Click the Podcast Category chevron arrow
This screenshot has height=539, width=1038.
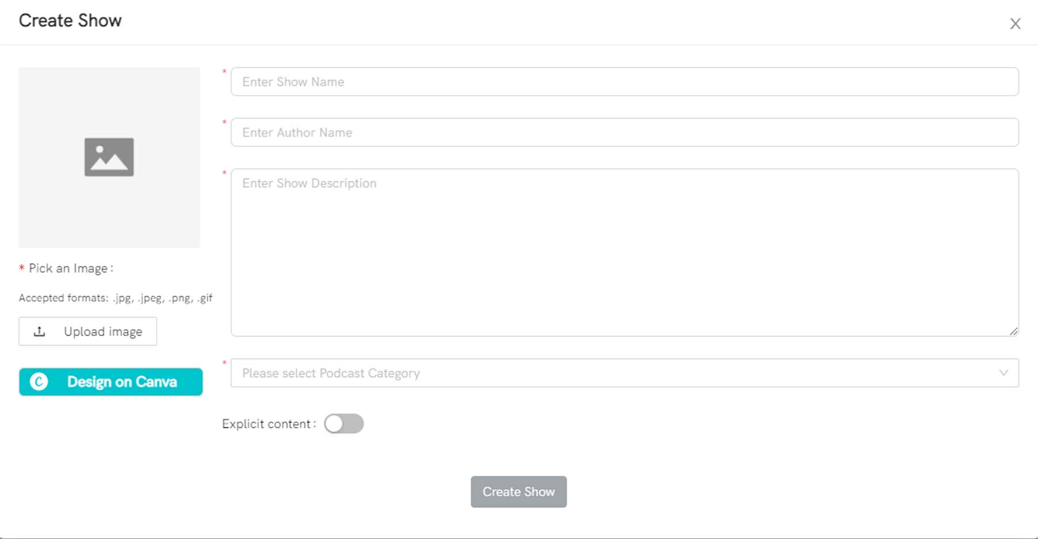[1003, 373]
